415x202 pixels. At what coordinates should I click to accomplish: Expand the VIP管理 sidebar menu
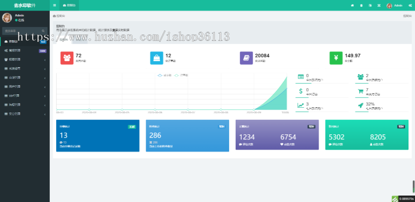[25, 96]
